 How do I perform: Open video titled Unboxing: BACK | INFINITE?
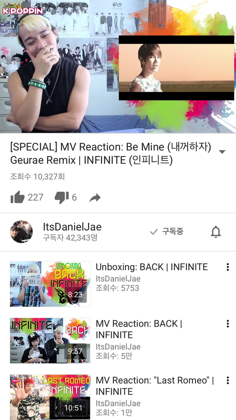(x=151, y=267)
